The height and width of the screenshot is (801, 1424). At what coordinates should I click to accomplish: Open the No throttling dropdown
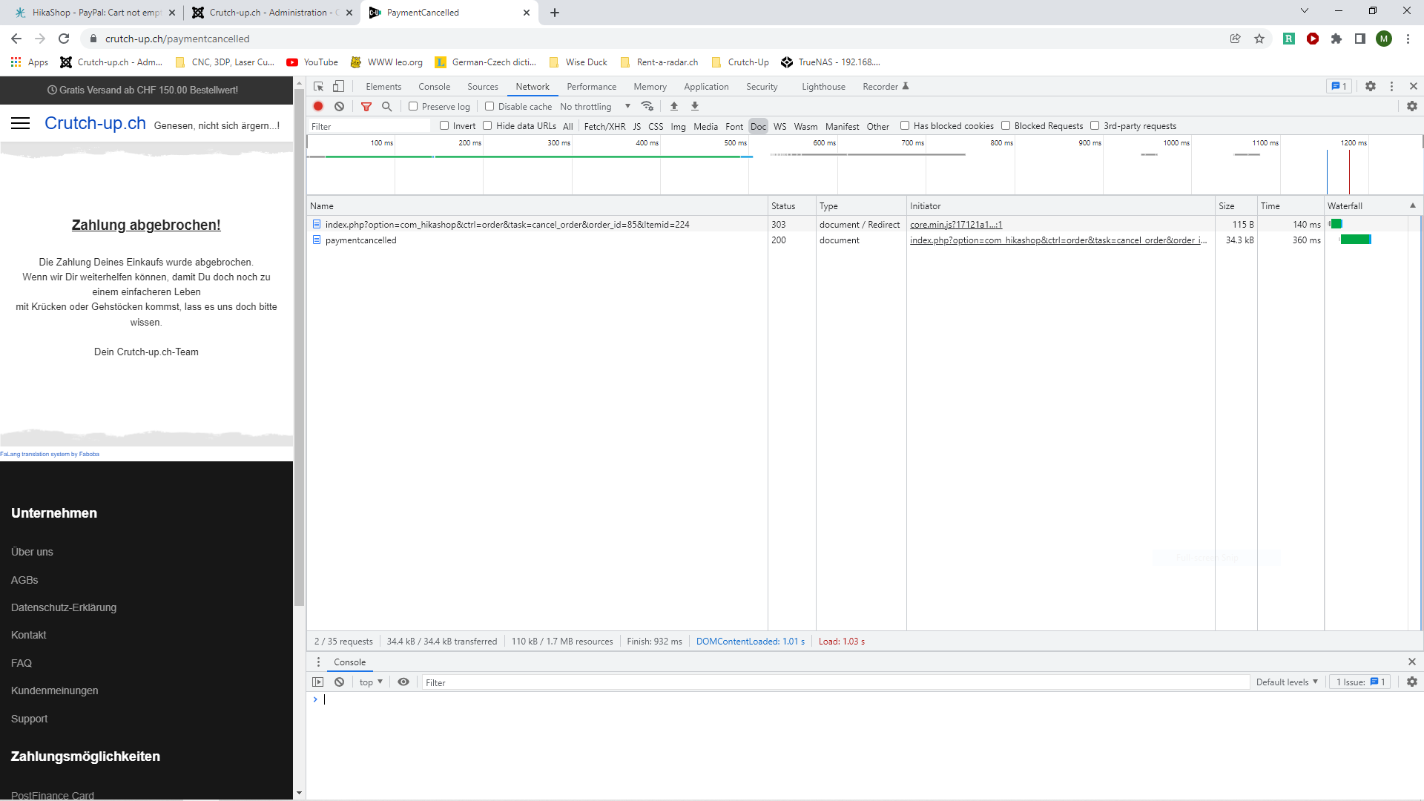[x=595, y=106]
